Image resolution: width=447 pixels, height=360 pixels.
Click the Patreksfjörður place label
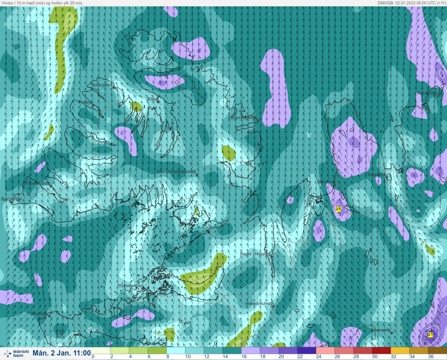pos(38,183)
